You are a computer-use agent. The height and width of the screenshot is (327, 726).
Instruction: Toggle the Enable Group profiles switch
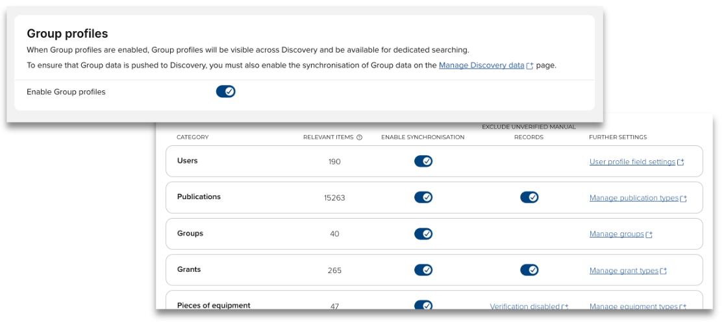tap(225, 91)
